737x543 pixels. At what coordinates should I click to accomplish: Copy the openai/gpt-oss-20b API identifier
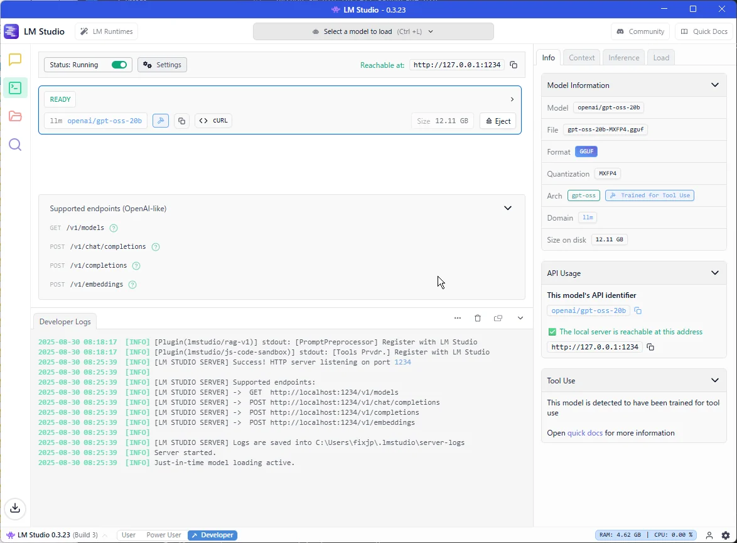[638, 310]
